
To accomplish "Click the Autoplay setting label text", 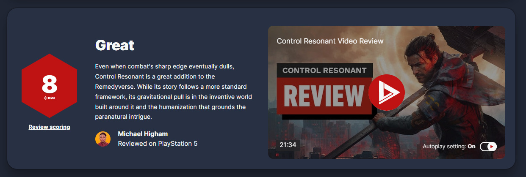I will click(x=444, y=147).
